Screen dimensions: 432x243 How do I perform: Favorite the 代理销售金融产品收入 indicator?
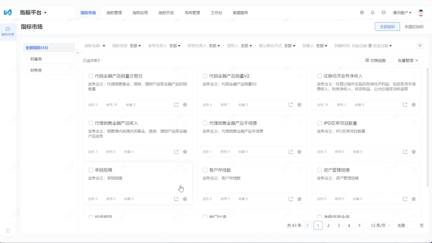(x=185, y=152)
